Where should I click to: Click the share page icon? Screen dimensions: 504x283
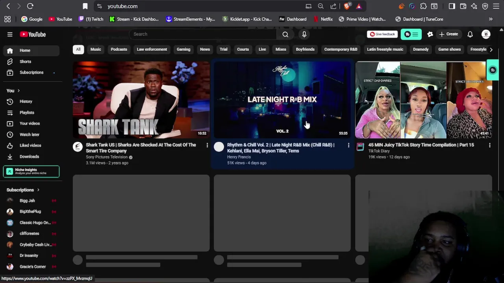334,6
